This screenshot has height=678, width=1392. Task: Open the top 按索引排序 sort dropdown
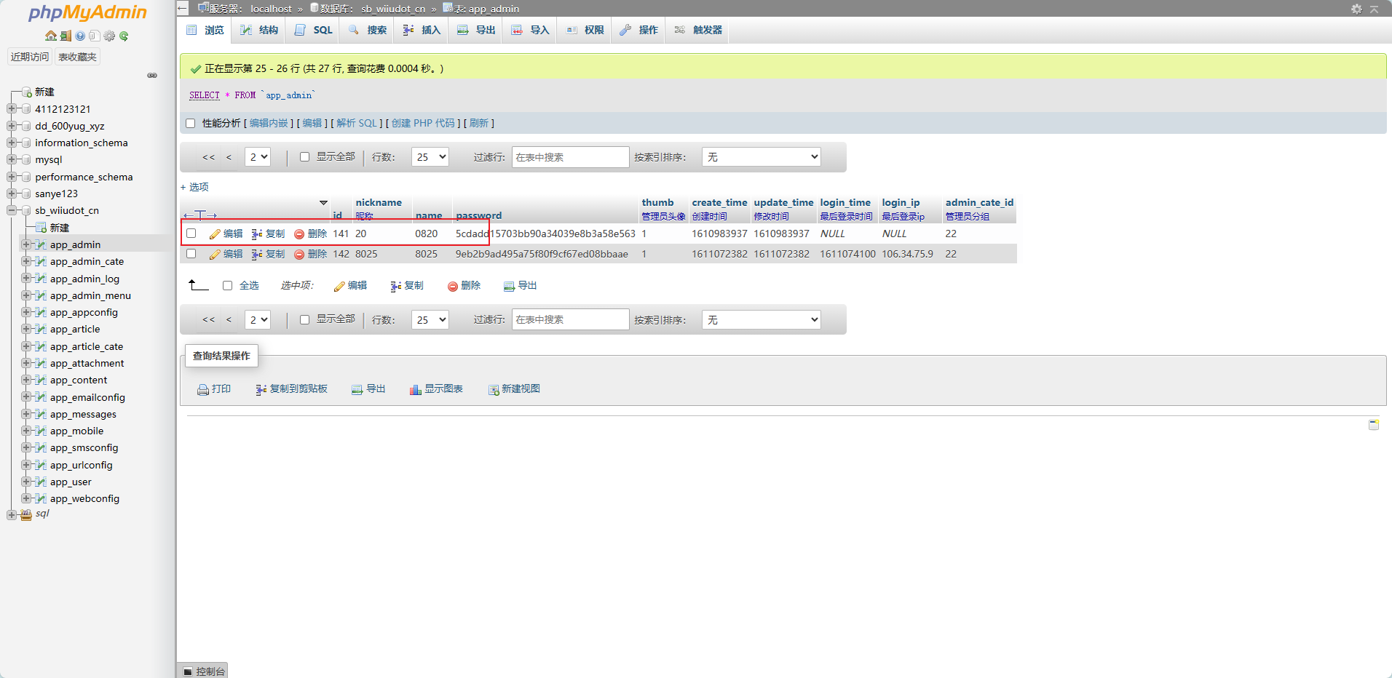click(761, 157)
